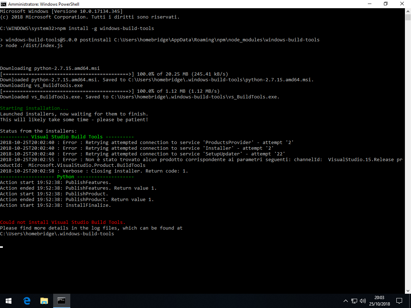
Task: Select the active PowerShell taskbar icon
Action: tap(61, 301)
